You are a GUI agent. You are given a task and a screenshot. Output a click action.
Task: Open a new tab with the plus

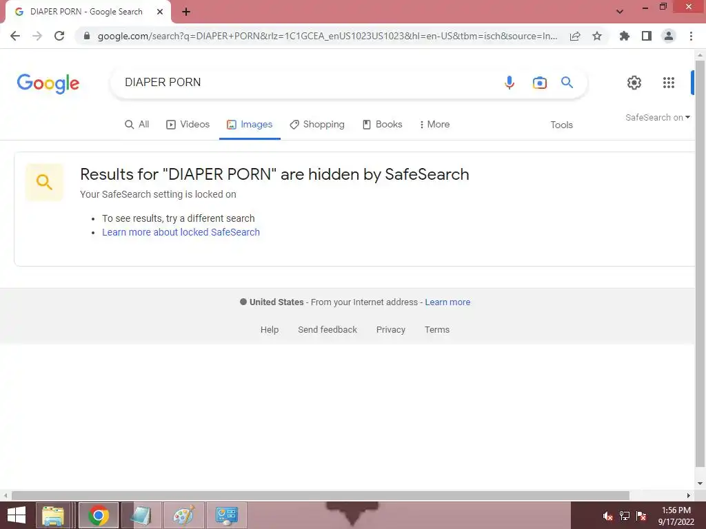(x=186, y=12)
